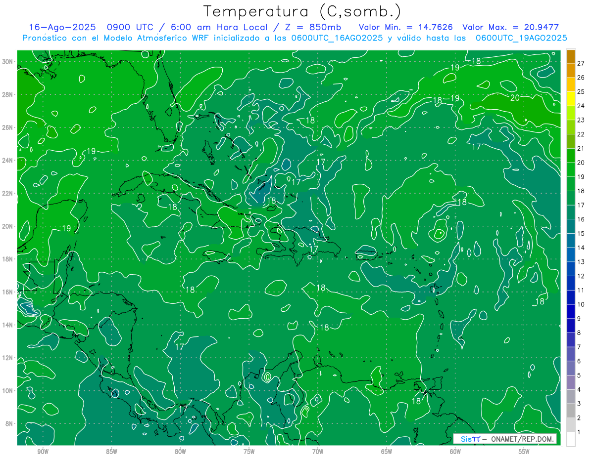This screenshot has width=594, height=458.
Task: Click the "9" label on the color scale
Action: [579, 319]
